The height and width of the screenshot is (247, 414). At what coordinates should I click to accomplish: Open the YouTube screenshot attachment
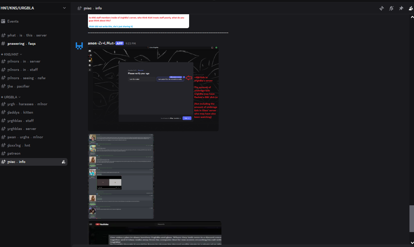[154, 233]
